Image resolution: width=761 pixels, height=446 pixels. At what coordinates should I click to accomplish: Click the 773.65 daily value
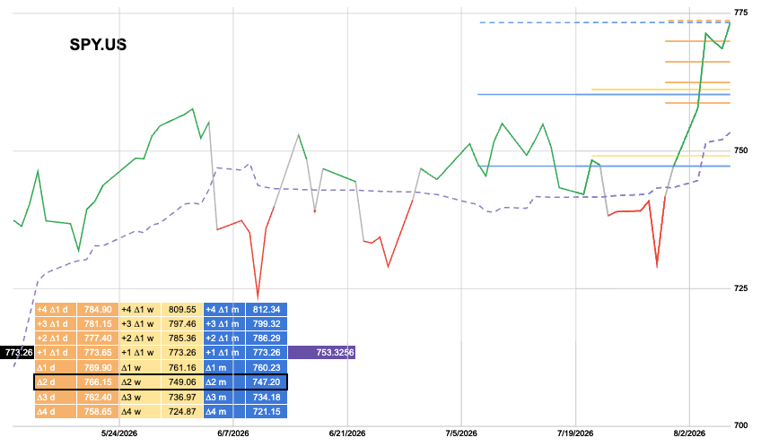click(x=98, y=353)
